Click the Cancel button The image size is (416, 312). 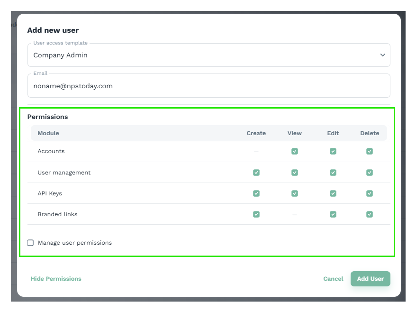pyautogui.click(x=333, y=279)
